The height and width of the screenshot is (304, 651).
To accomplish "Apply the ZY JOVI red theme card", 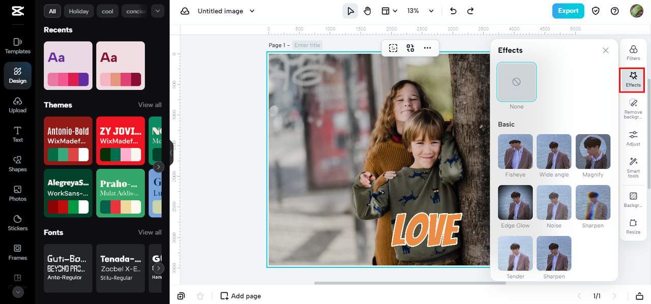I will coord(121,141).
